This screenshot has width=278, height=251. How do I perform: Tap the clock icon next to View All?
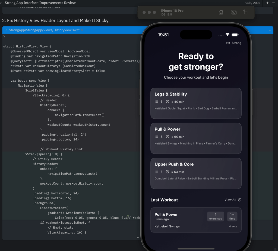(x=240, y=200)
